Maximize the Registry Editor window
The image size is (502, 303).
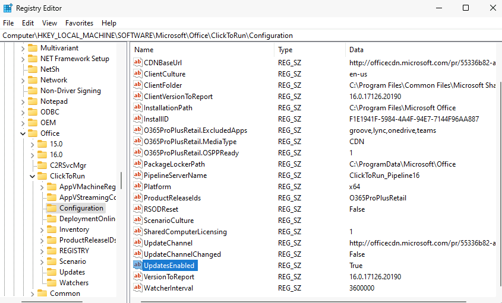pyautogui.click(x=466, y=8)
